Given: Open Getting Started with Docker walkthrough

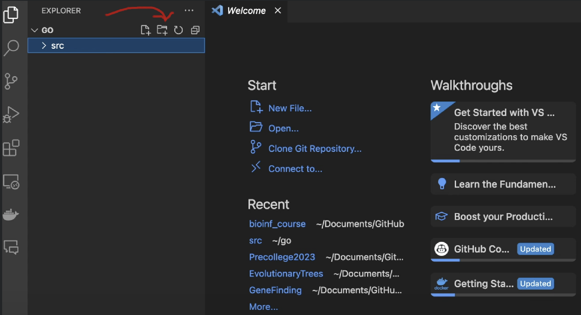Looking at the screenshot, I should [503, 284].
